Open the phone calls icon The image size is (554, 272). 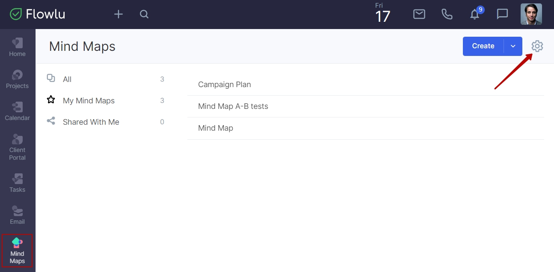(447, 15)
